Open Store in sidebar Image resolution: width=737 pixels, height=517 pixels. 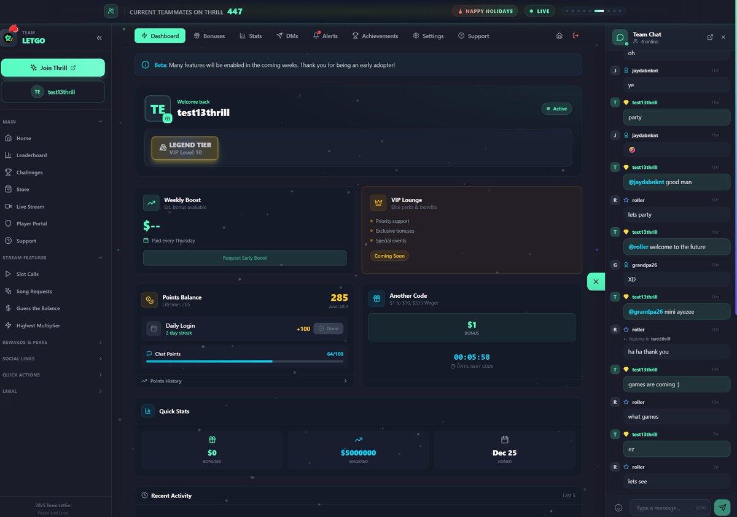tap(55, 190)
